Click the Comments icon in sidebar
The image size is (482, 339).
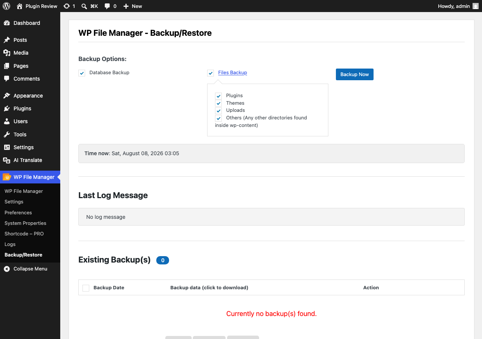[x=7, y=79]
